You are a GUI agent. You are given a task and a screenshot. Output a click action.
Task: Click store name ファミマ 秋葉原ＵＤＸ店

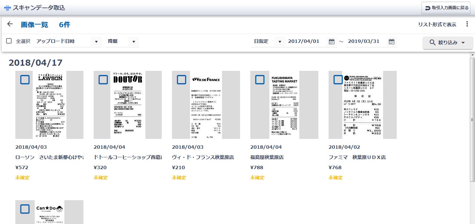(357, 157)
